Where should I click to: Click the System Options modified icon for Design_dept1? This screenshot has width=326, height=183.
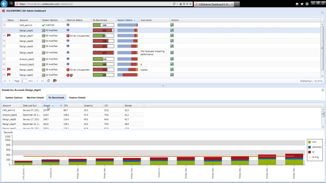pos(43,30)
